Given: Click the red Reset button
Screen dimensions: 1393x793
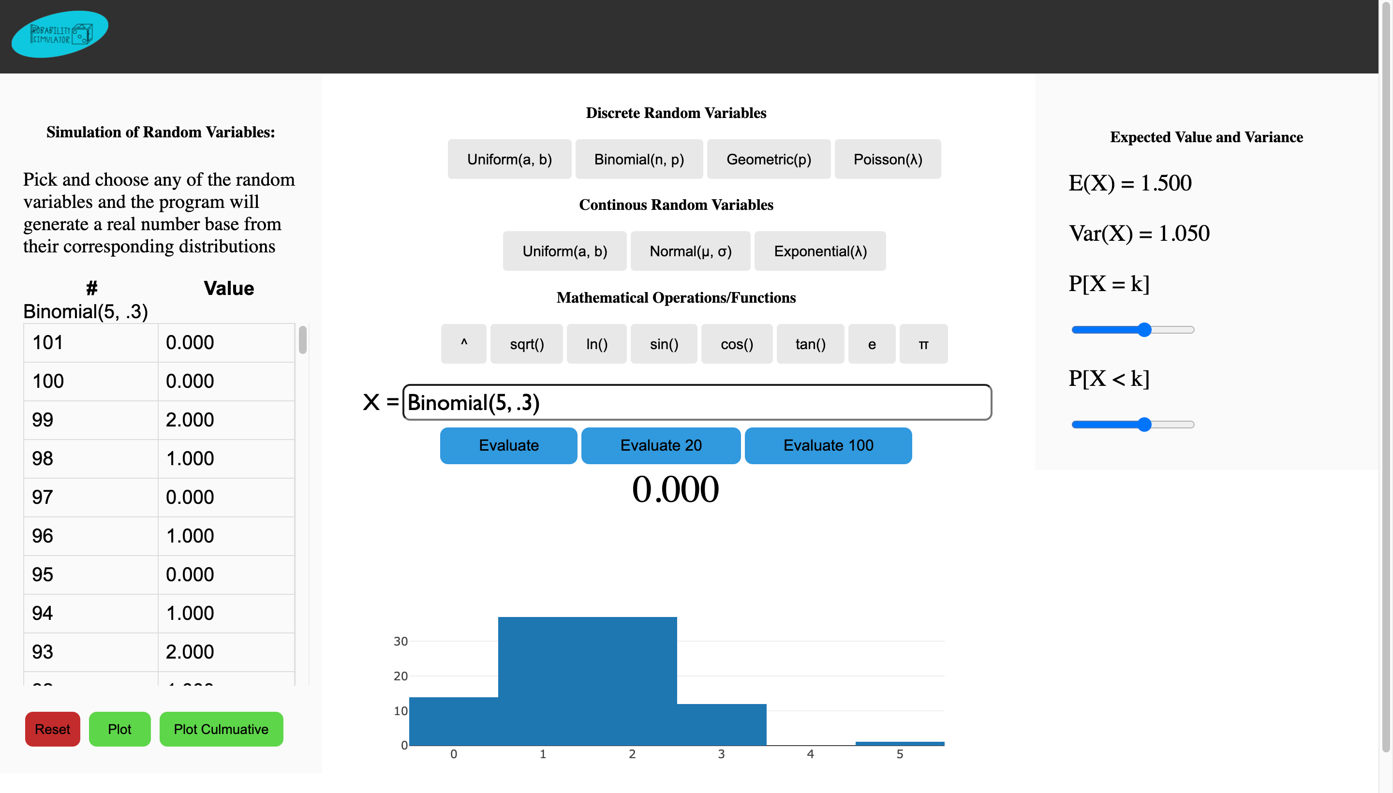Looking at the screenshot, I should point(52,729).
